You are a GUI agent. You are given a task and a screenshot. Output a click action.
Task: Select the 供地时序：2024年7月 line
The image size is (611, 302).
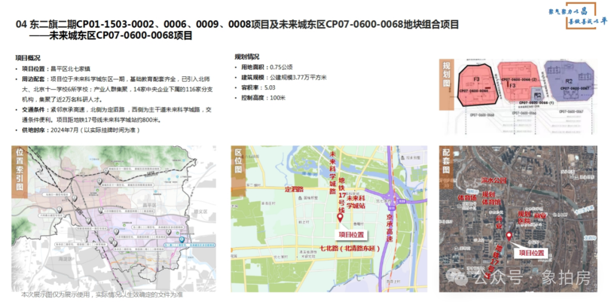click(x=81, y=130)
